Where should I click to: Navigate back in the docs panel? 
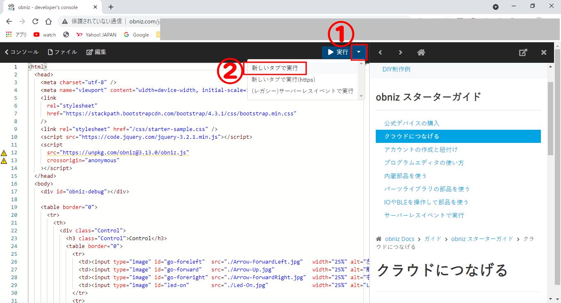tap(380, 52)
